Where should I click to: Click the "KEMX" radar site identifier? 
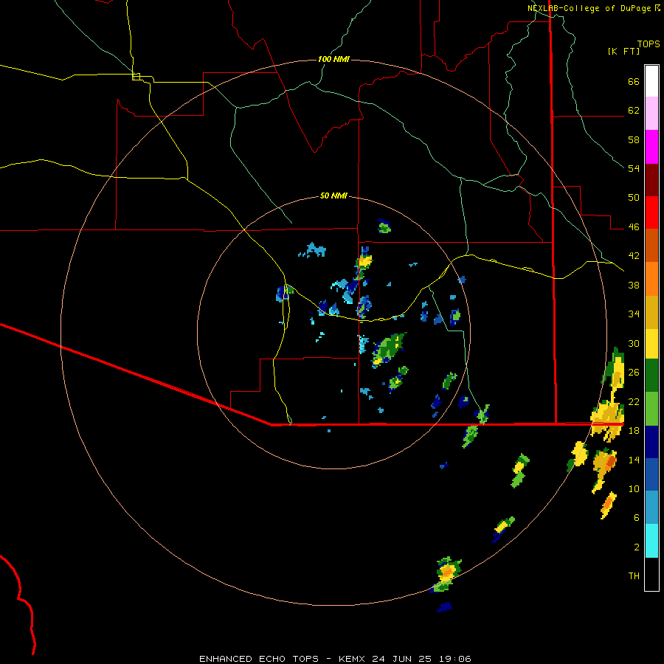pyautogui.click(x=353, y=659)
